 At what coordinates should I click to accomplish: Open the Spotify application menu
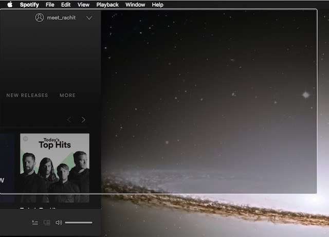click(x=29, y=5)
